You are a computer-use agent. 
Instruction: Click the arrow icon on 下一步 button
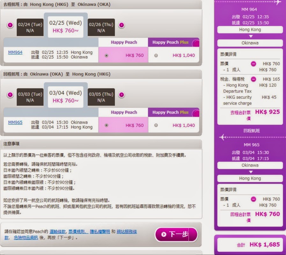click(164, 234)
